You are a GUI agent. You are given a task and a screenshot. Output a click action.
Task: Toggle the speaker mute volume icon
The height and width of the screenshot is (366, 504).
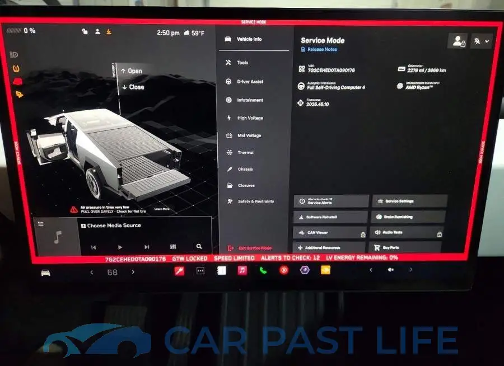click(390, 270)
